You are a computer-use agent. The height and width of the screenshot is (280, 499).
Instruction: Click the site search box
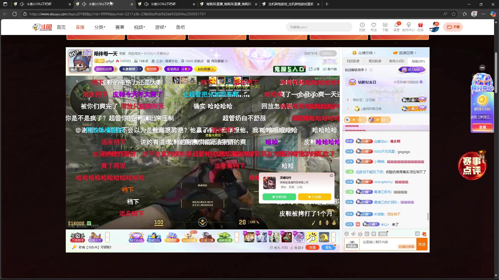tap(319, 27)
